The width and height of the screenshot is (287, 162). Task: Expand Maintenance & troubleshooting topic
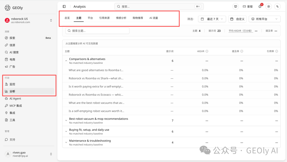[x=66, y=142]
